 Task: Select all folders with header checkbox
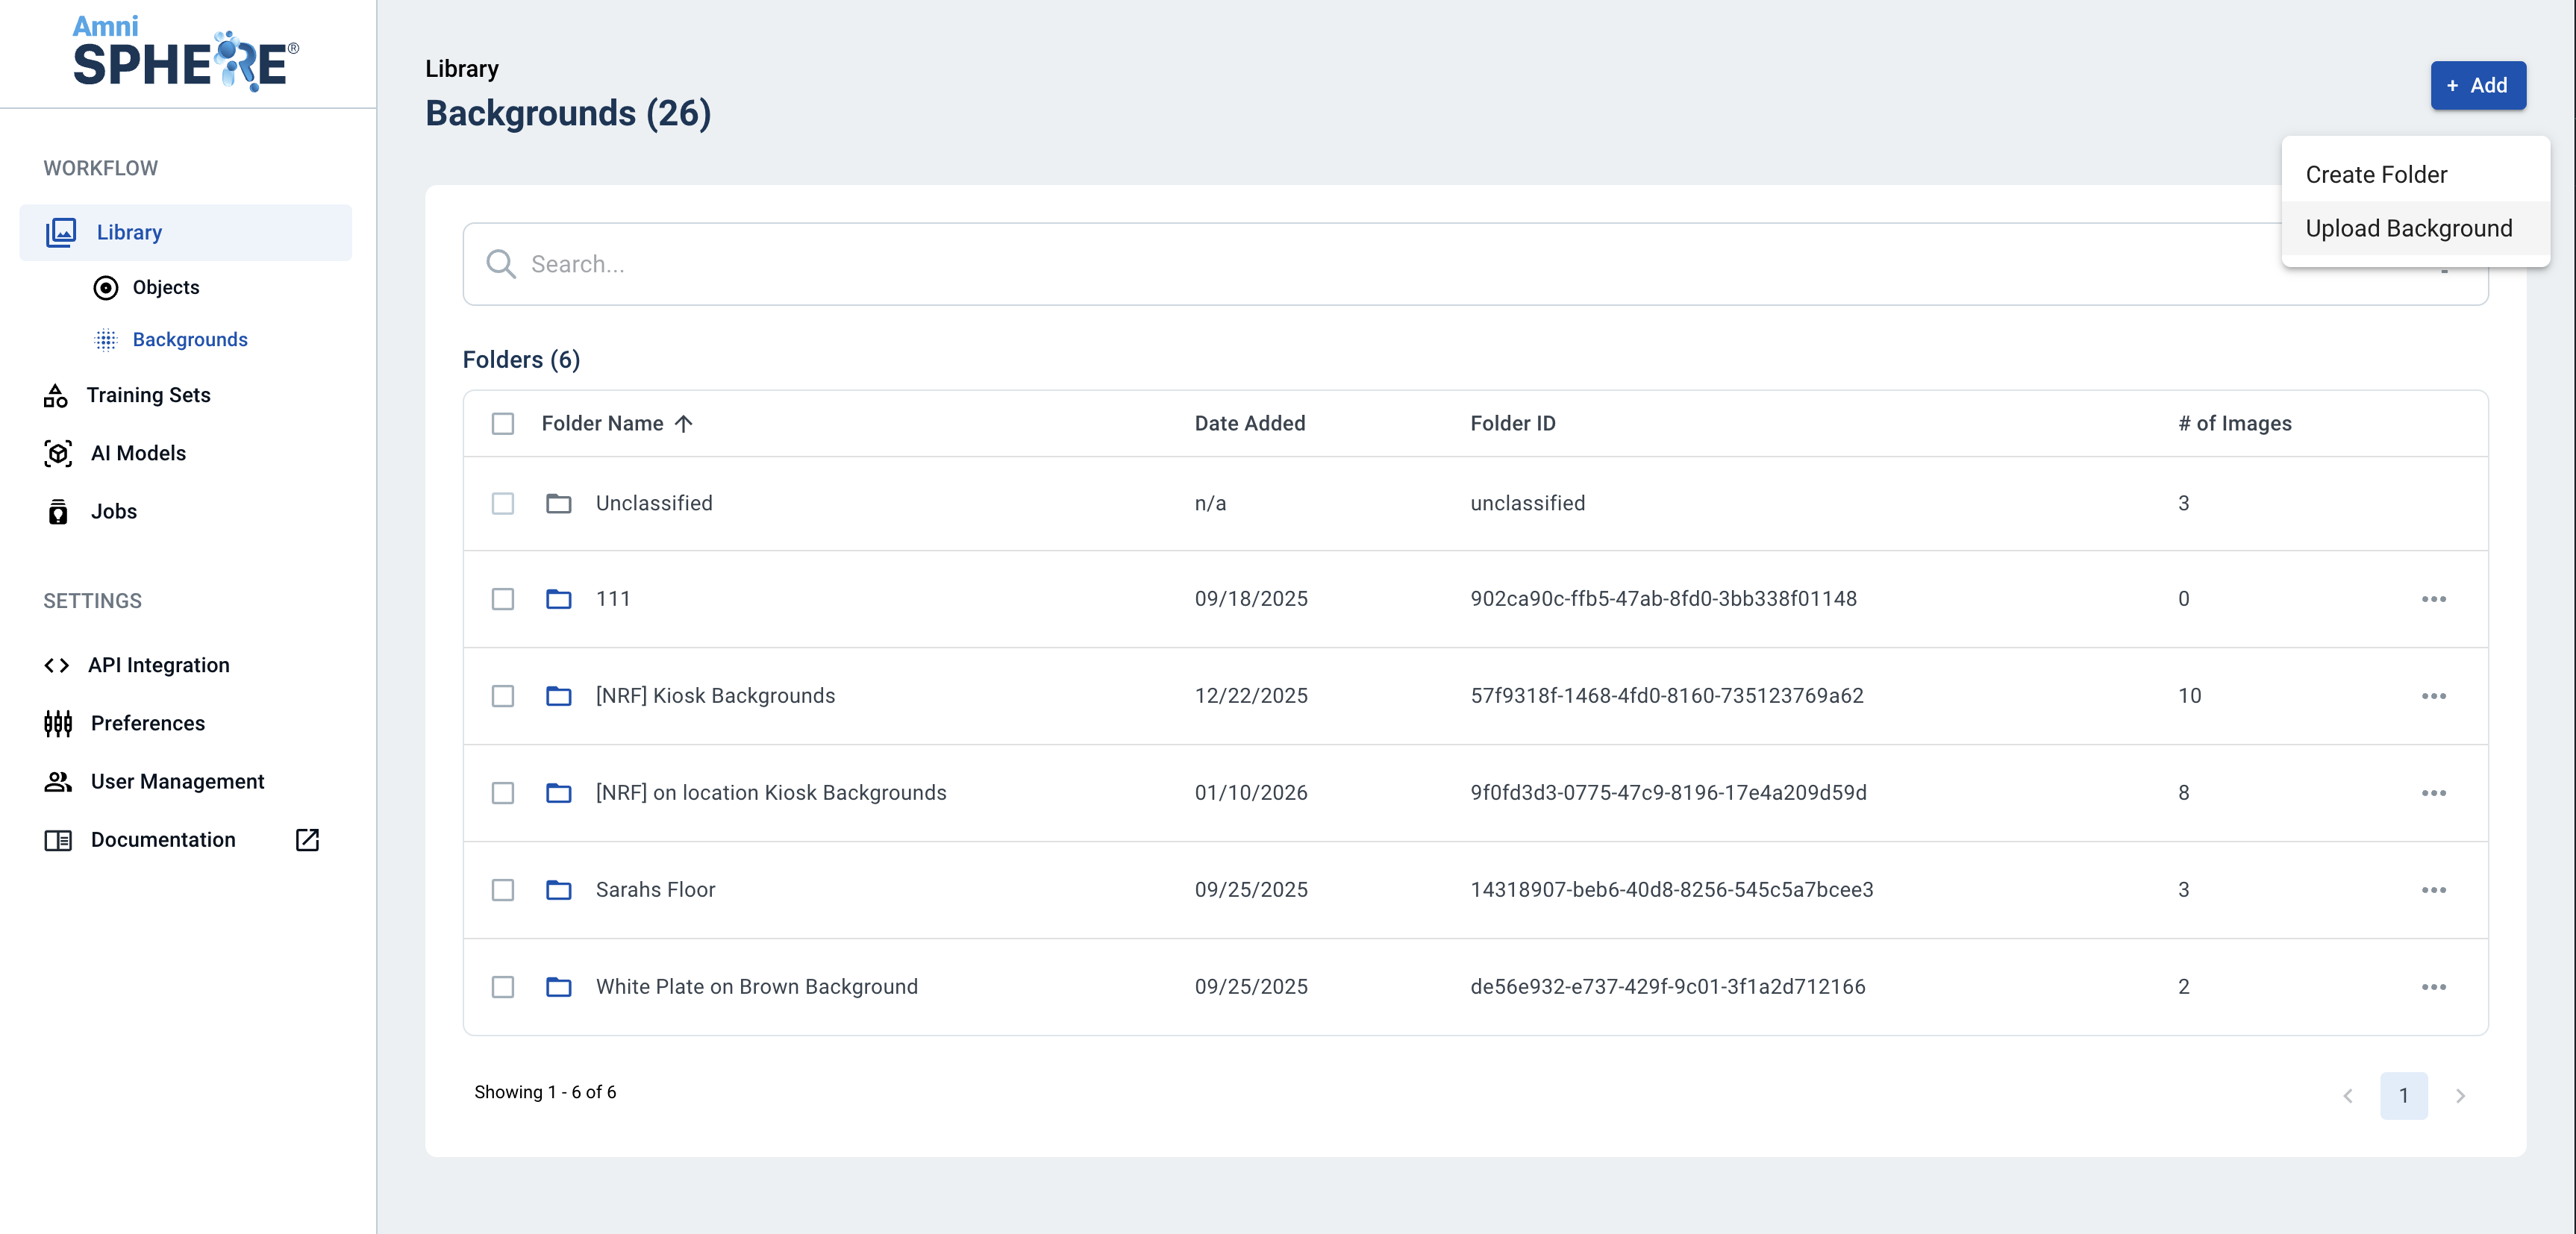pos(503,424)
